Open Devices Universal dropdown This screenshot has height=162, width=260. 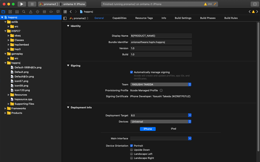(x=161, y=122)
